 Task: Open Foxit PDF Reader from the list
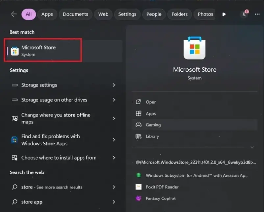pos(162,187)
